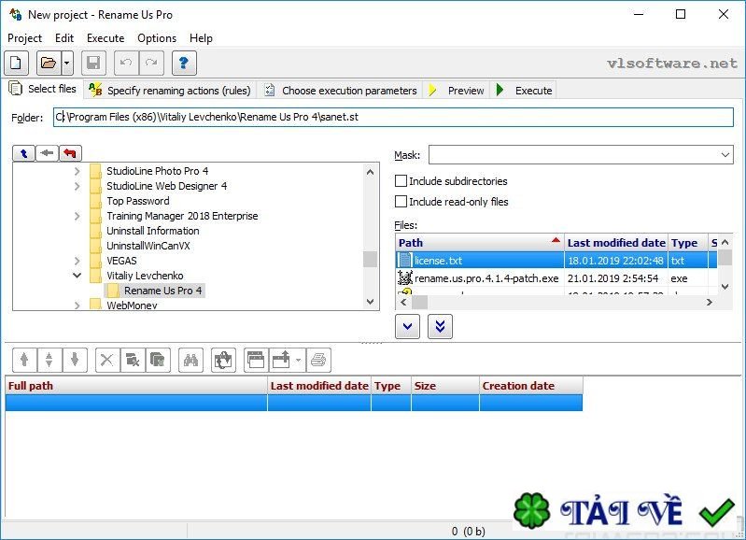
Task: Click the Move up arrow icon
Action: [24, 360]
